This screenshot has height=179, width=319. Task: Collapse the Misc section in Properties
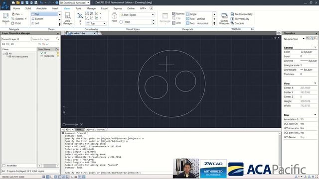(x=315, y=115)
